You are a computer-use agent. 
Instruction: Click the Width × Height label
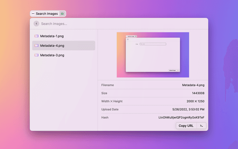pos(112,101)
